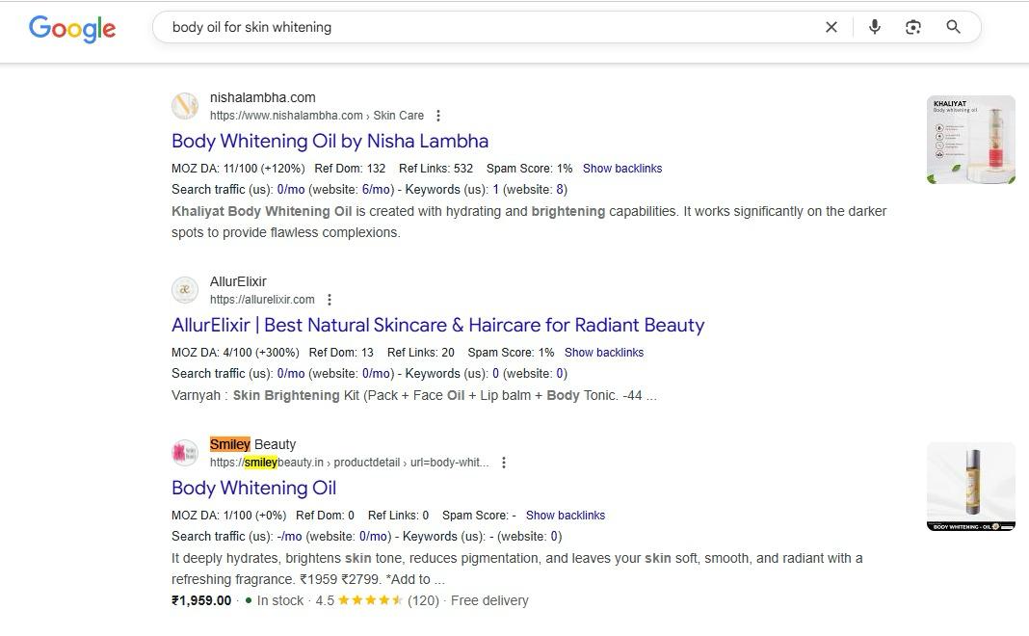The height and width of the screenshot is (636, 1029).
Task: Click the magnifying glass search button
Action: tap(953, 27)
